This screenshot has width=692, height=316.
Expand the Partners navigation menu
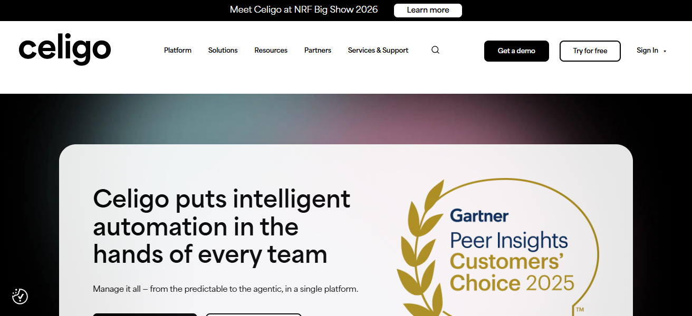pyautogui.click(x=318, y=51)
